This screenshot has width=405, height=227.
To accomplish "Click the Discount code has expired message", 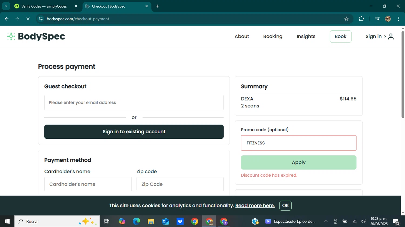I will pyautogui.click(x=269, y=175).
